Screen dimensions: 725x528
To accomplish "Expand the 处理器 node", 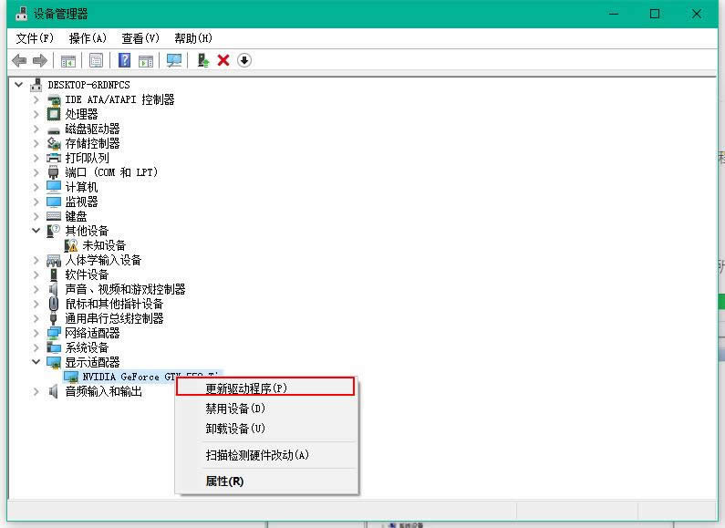I will tap(36, 114).
